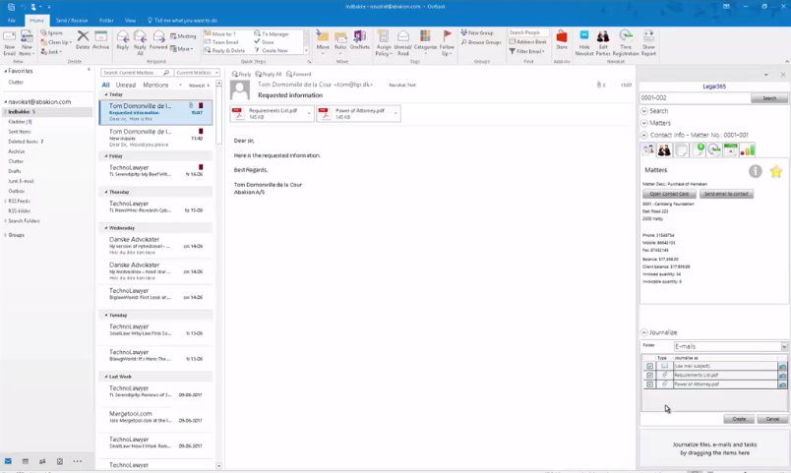Click the Search button in Legal365 panel
Screen dimensions: 791x473
(769, 98)
